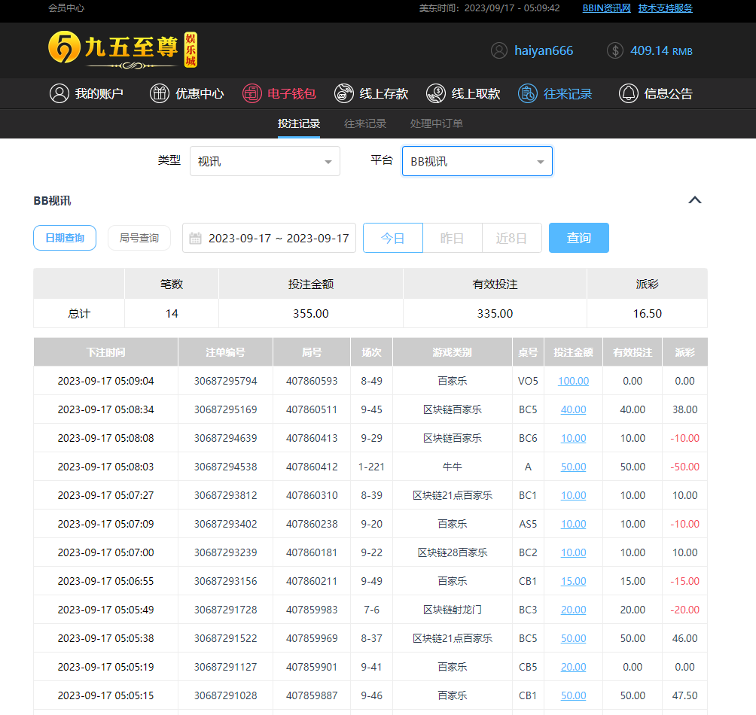
Task: Open the 处理中订单 tab
Action: point(437,123)
